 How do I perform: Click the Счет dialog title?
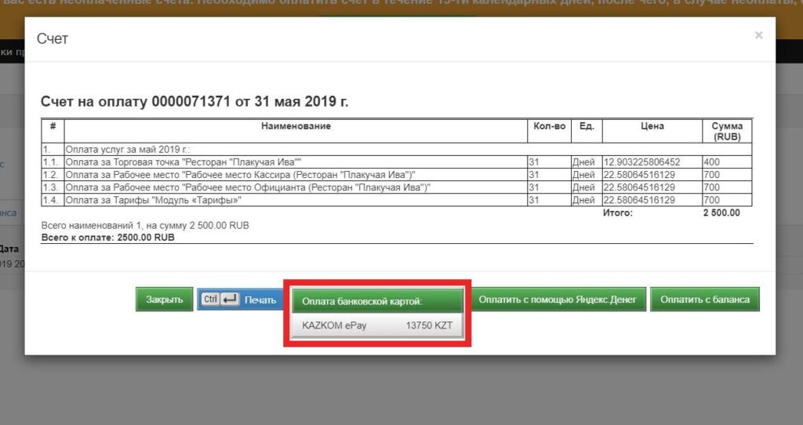point(54,38)
